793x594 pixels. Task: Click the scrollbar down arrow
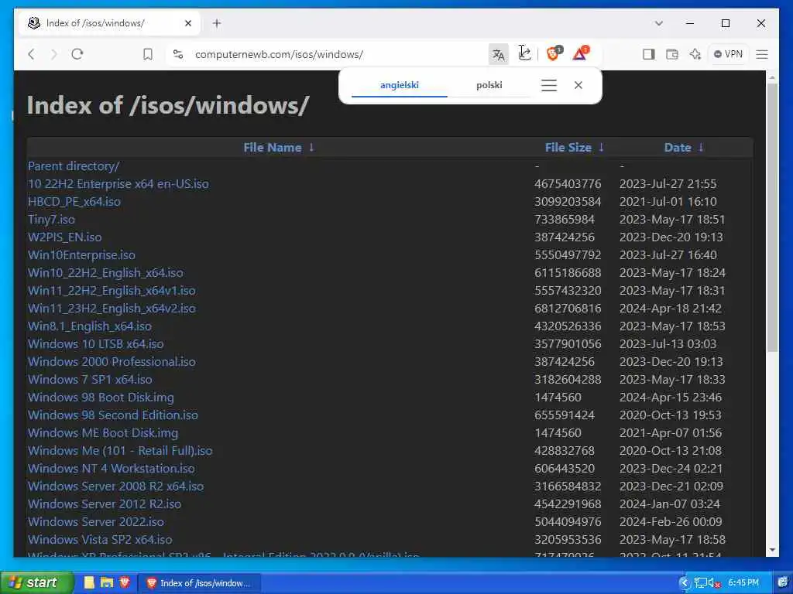pos(772,550)
